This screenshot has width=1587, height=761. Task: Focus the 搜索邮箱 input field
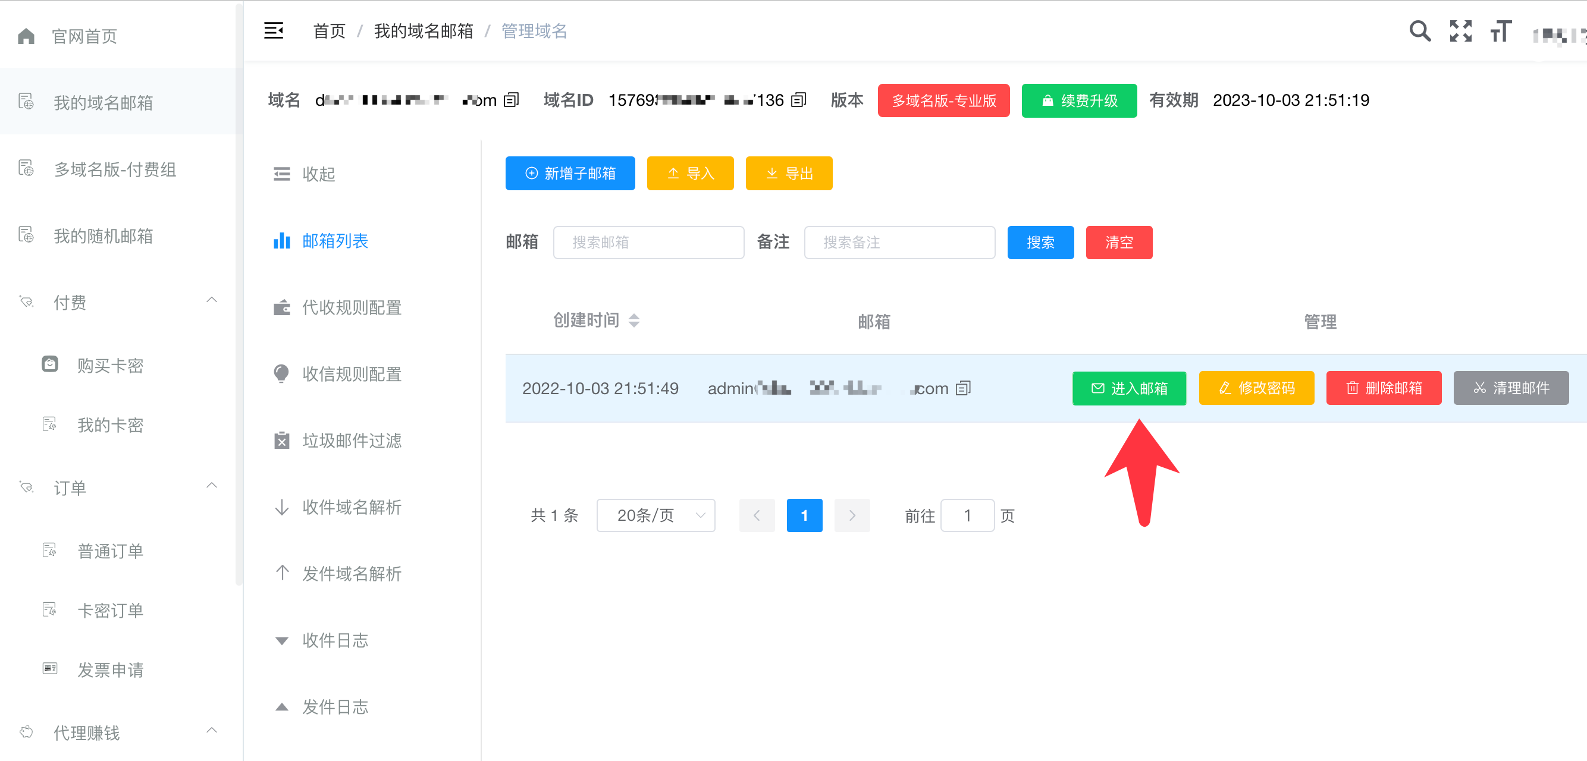pyautogui.click(x=649, y=243)
